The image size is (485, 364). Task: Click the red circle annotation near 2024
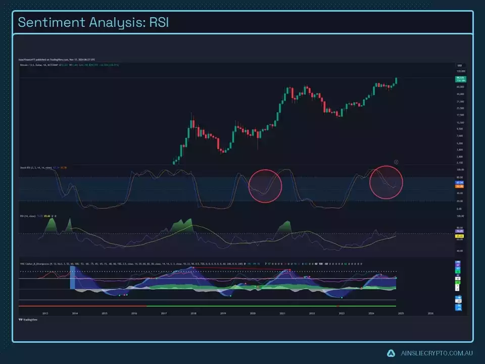click(386, 183)
